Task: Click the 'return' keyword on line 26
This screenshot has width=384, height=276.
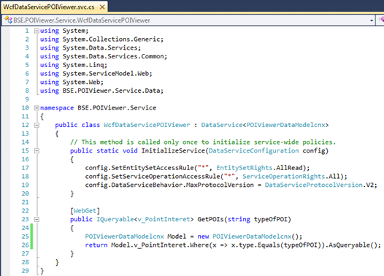Action: 96,245
